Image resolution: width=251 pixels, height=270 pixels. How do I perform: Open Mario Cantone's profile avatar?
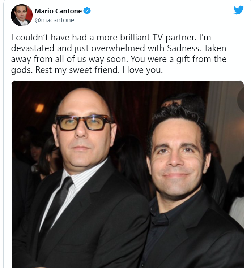(22, 15)
